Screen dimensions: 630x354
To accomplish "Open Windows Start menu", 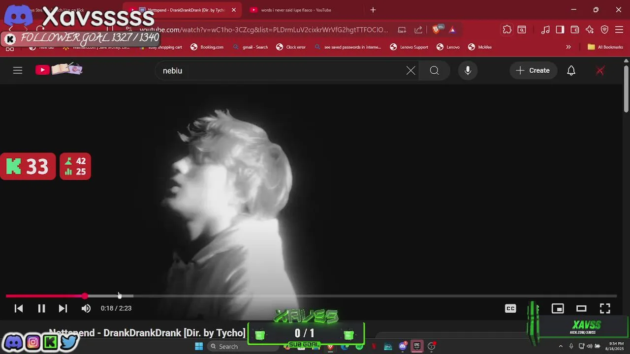I will point(199,347).
